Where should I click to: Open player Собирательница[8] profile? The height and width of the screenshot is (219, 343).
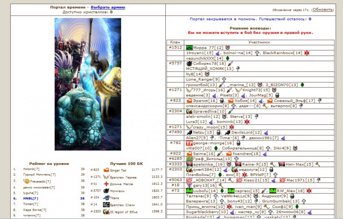(243, 148)
